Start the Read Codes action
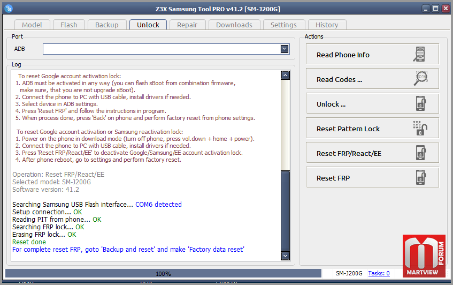 coord(372,79)
